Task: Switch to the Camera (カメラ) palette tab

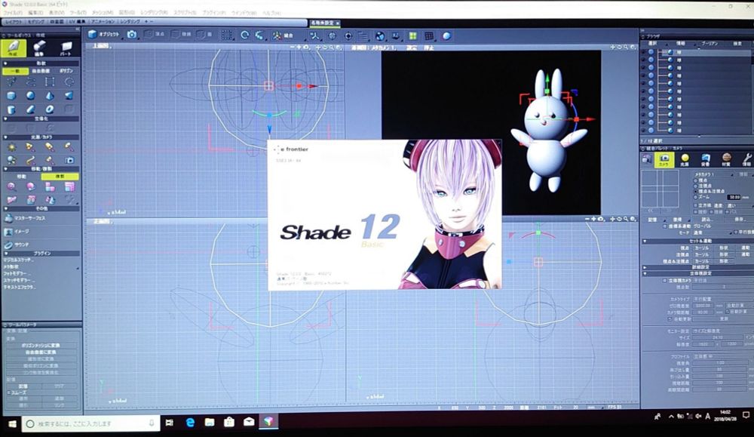Action: tap(664, 159)
